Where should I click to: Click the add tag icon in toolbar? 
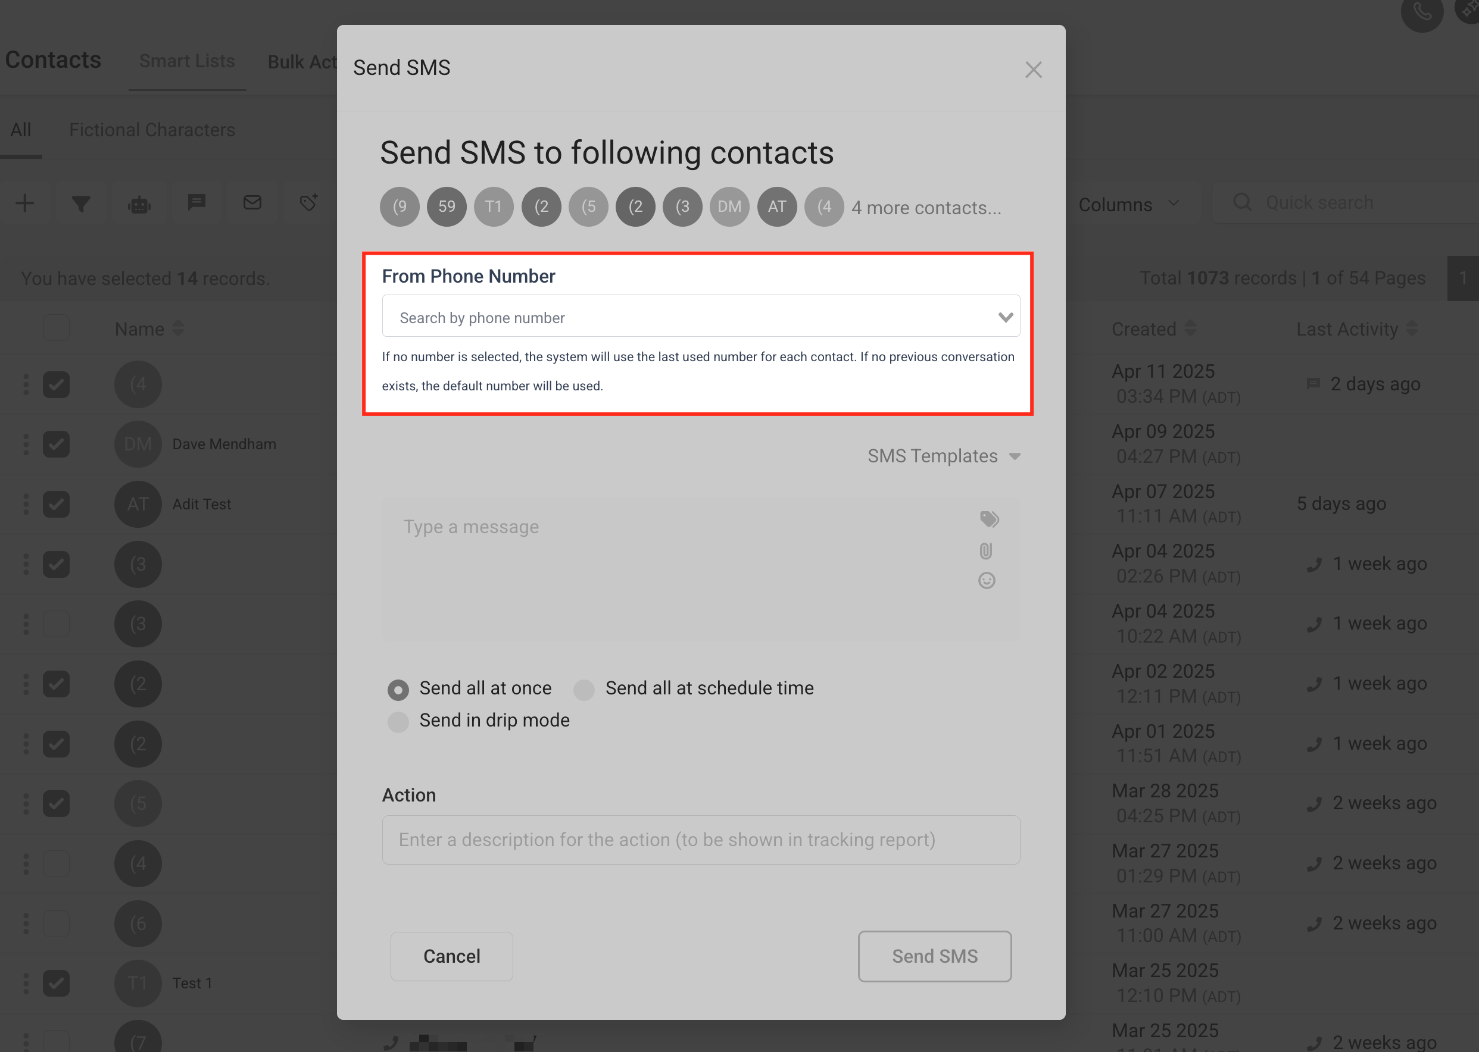tap(308, 202)
